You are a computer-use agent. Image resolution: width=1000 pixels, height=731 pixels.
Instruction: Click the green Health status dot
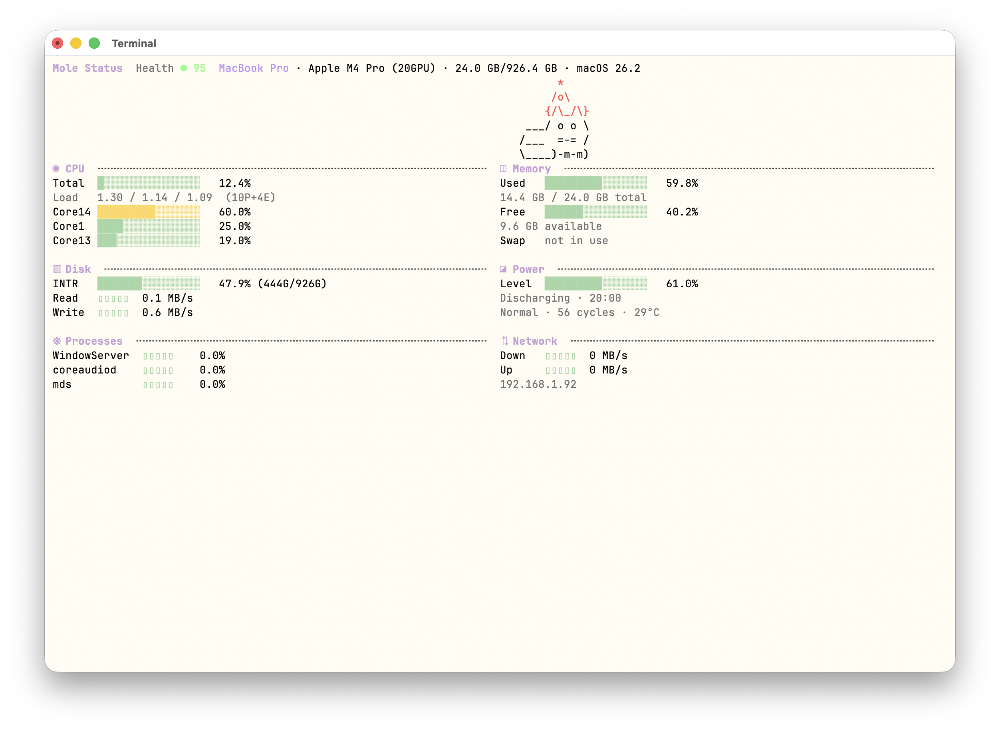point(184,68)
